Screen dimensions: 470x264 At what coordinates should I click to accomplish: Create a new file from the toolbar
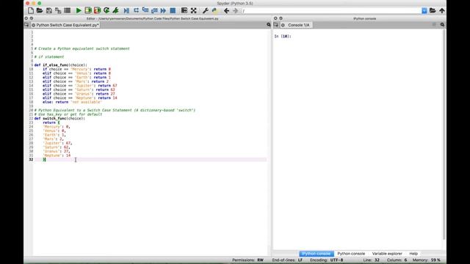coord(31,11)
